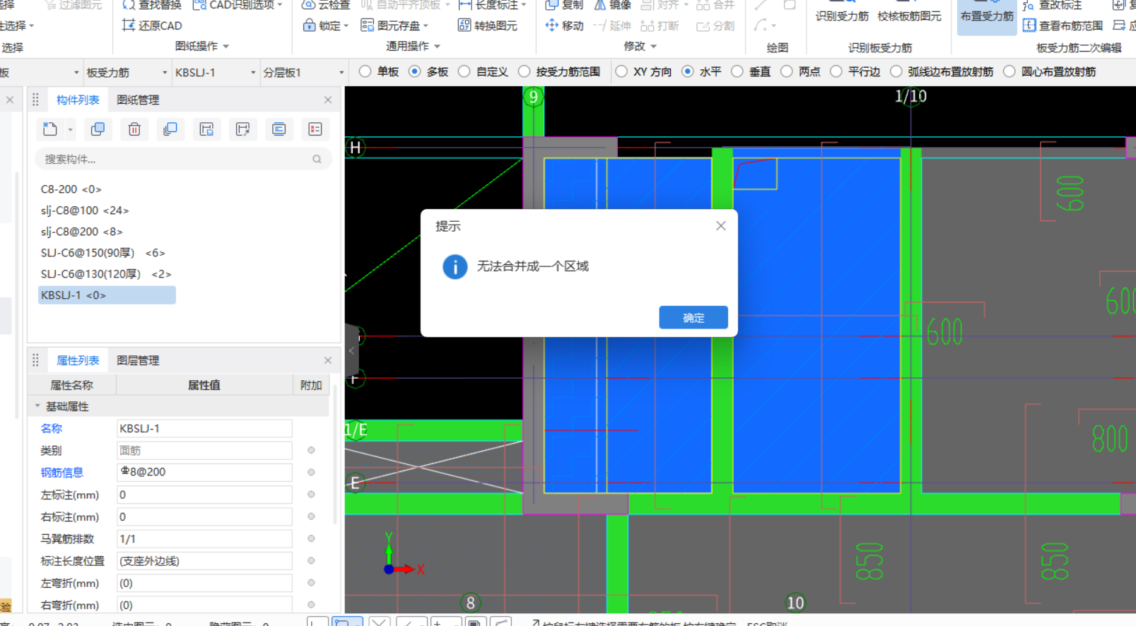
Task: Open dropdown arrow beside new component icon
Action: click(70, 130)
